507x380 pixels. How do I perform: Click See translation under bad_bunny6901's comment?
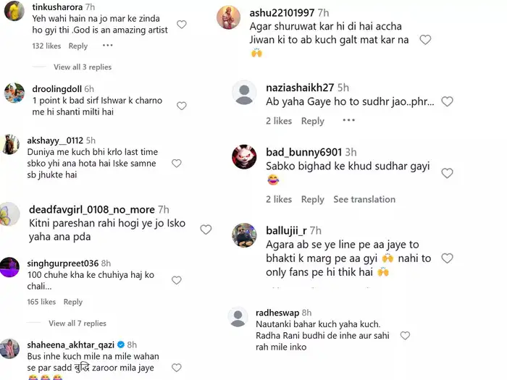[364, 199]
